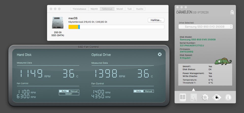Switch Hard Disk fan control to Manual
Viewport: 244px width, 113px height.
click(74, 91)
